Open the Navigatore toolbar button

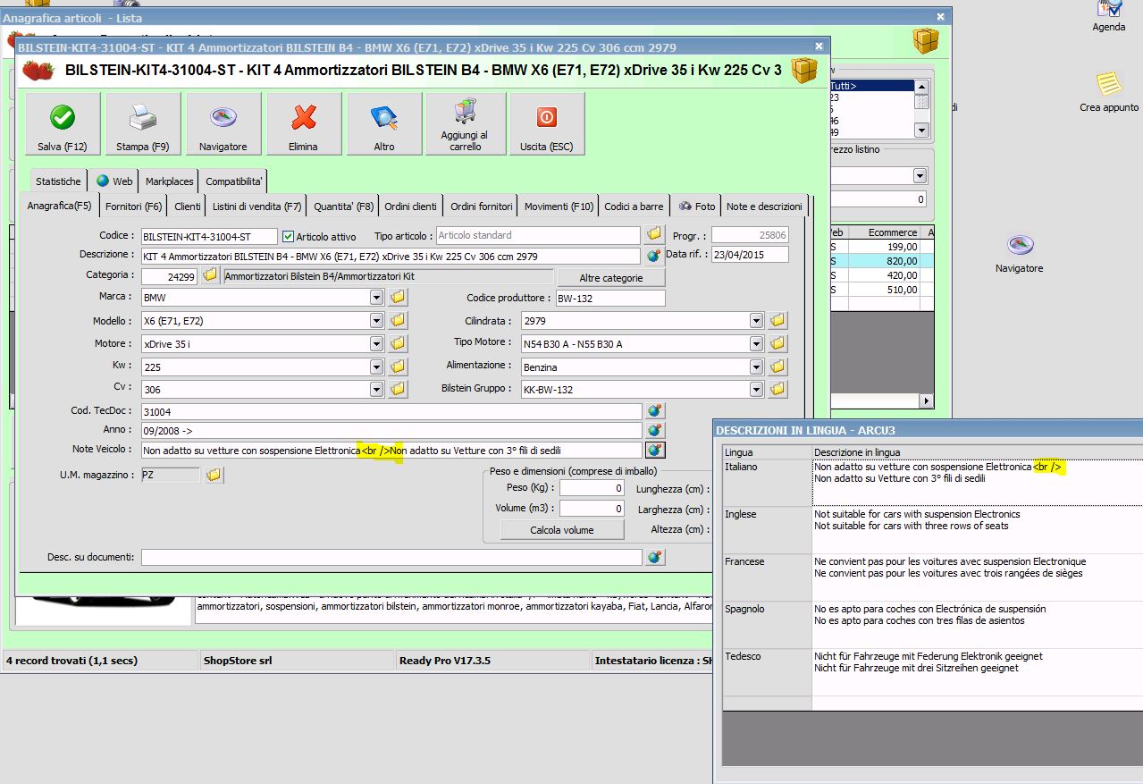[223, 124]
